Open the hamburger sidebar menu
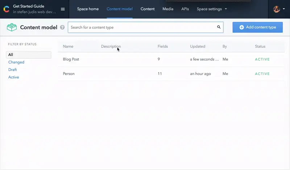The width and height of the screenshot is (290, 170). coord(63,9)
